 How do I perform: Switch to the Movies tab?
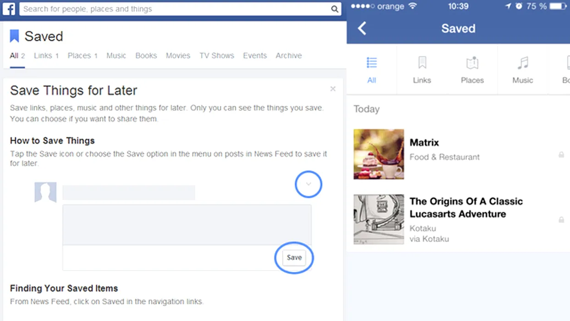(x=178, y=55)
